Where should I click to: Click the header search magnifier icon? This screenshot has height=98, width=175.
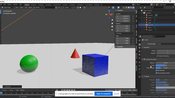(44, 8)
